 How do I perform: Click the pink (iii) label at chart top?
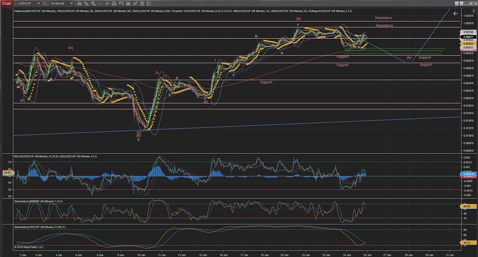coord(298,19)
